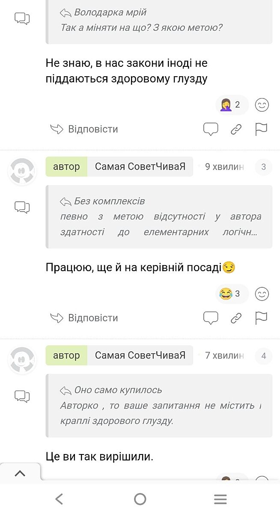This screenshot has height=514, width=280.
Task: Click "Відповісти" under the "Працюю" comment
Action: pyautogui.click(x=84, y=318)
